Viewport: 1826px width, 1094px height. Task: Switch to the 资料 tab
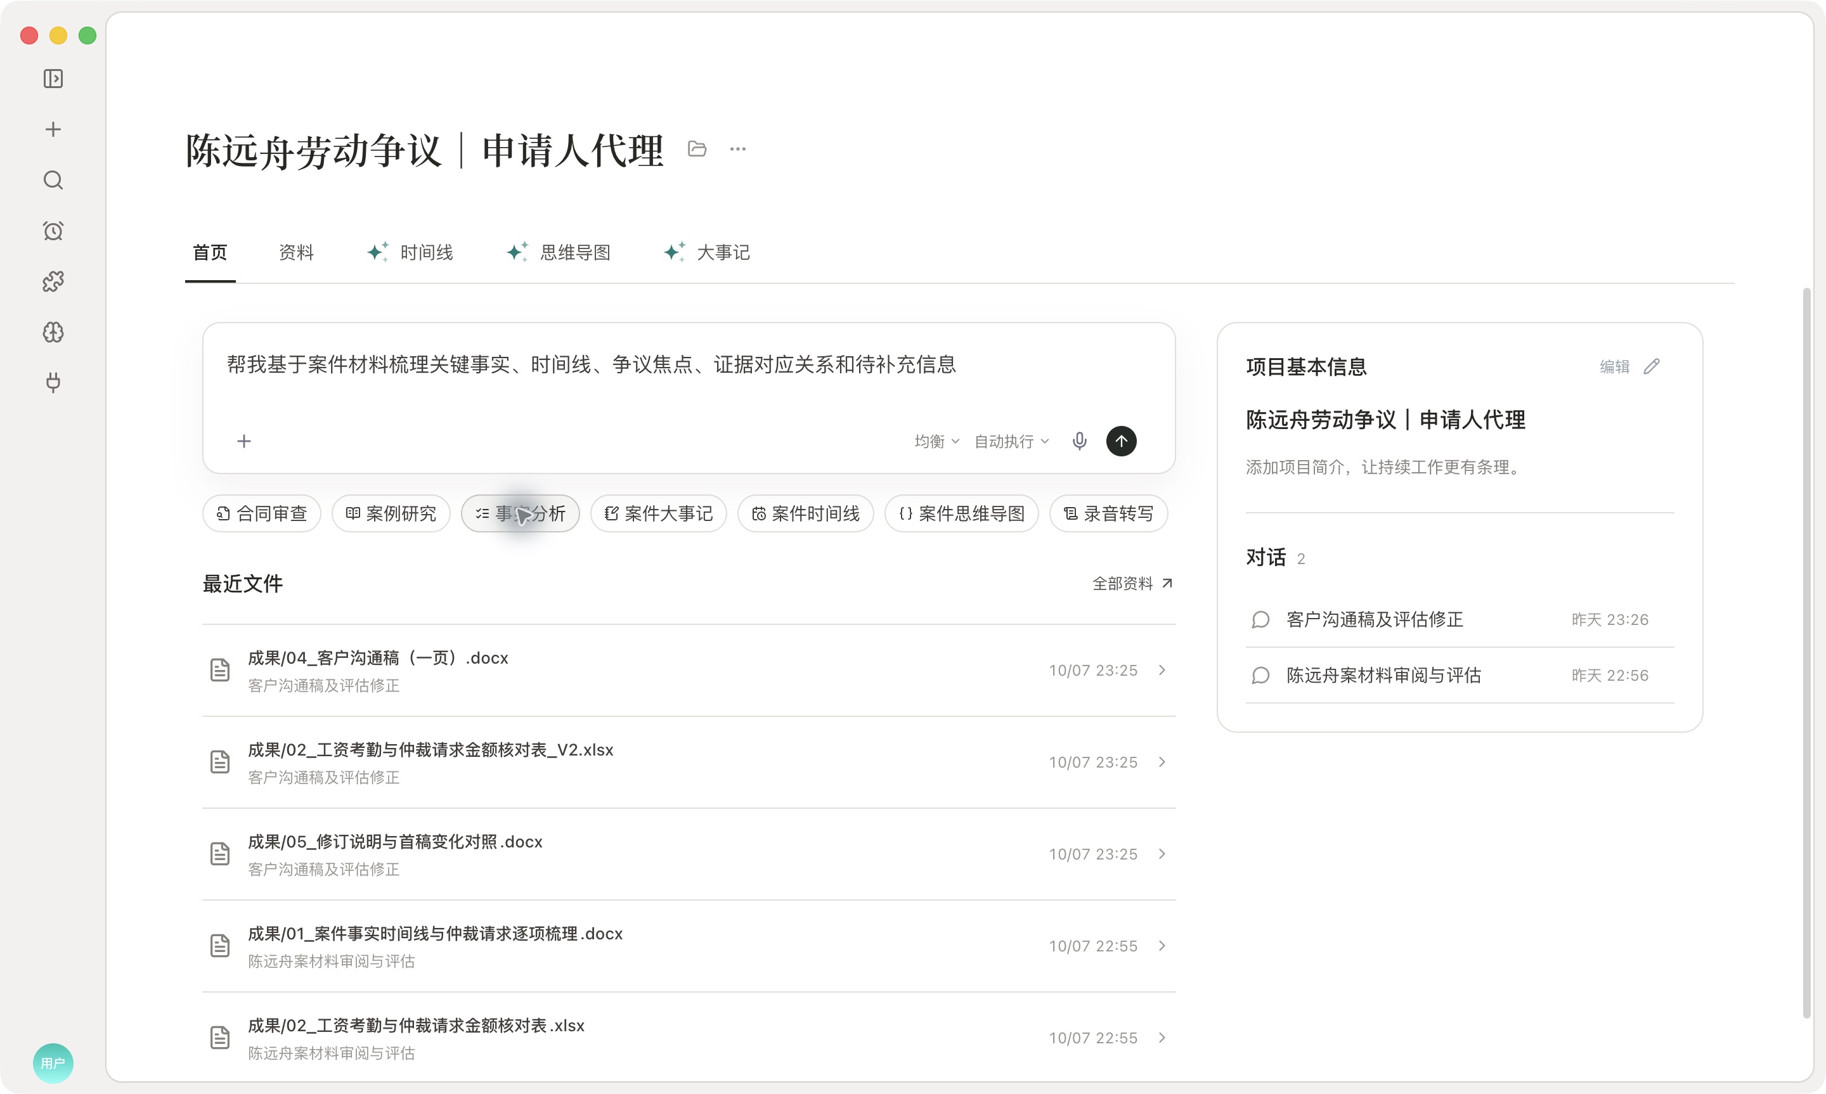(296, 253)
